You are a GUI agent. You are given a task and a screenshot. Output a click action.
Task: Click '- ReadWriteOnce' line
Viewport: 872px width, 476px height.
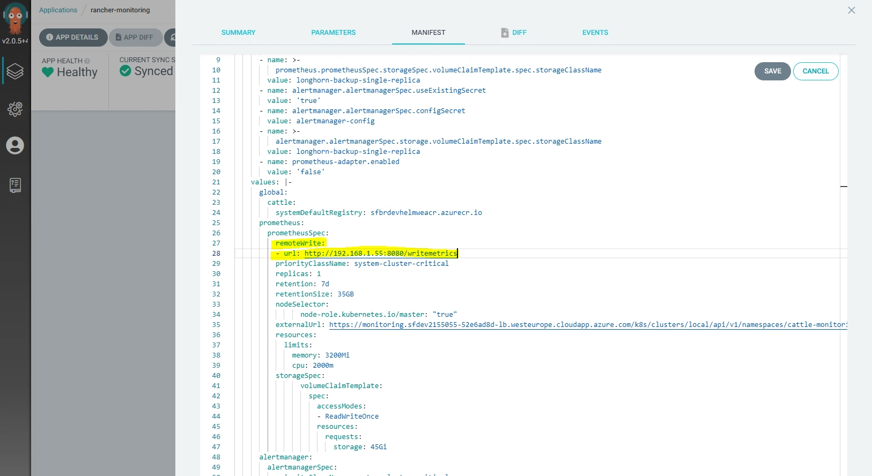pyautogui.click(x=348, y=416)
